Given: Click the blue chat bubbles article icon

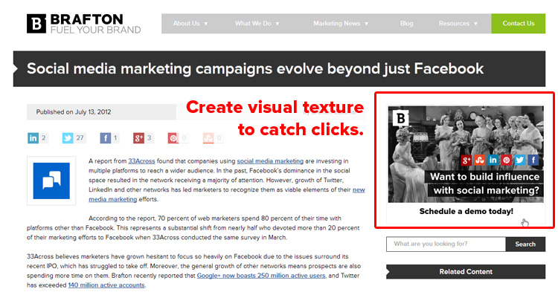Looking at the screenshot, I should coord(51,181).
